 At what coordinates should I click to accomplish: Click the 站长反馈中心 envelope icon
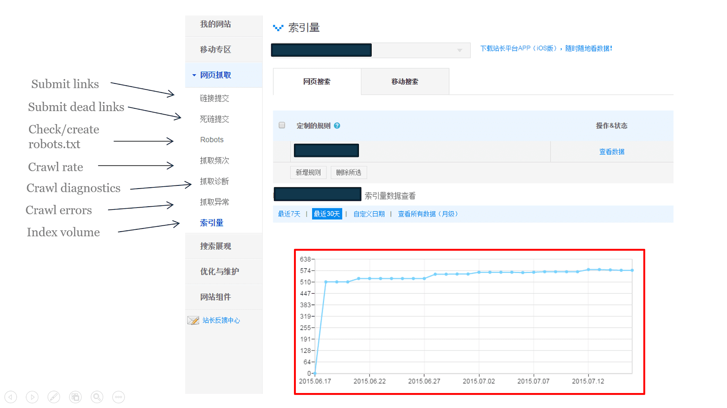[x=193, y=321]
